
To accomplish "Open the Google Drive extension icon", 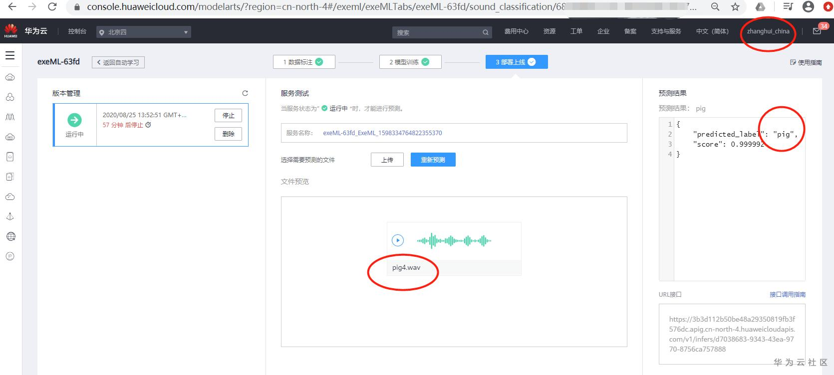I will (760, 6).
